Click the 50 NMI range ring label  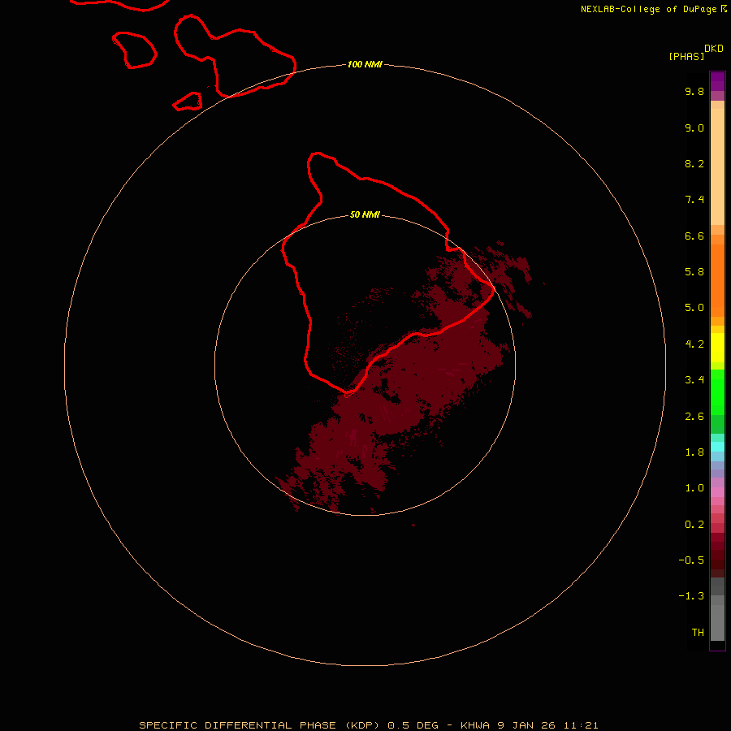[365, 215]
